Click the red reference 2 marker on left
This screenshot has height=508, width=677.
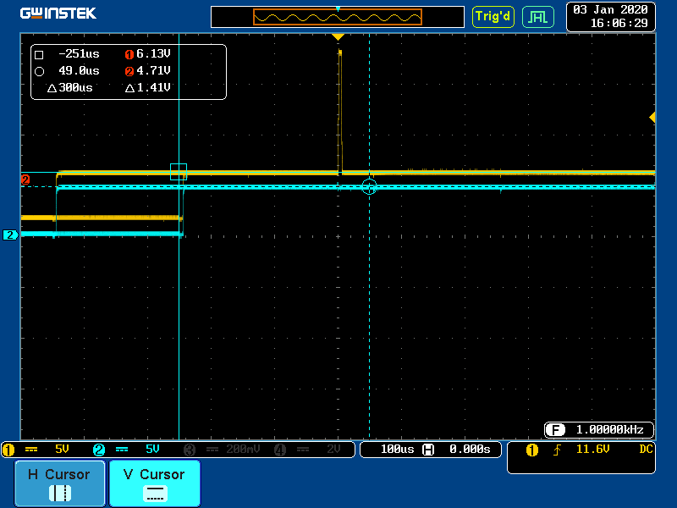point(25,179)
